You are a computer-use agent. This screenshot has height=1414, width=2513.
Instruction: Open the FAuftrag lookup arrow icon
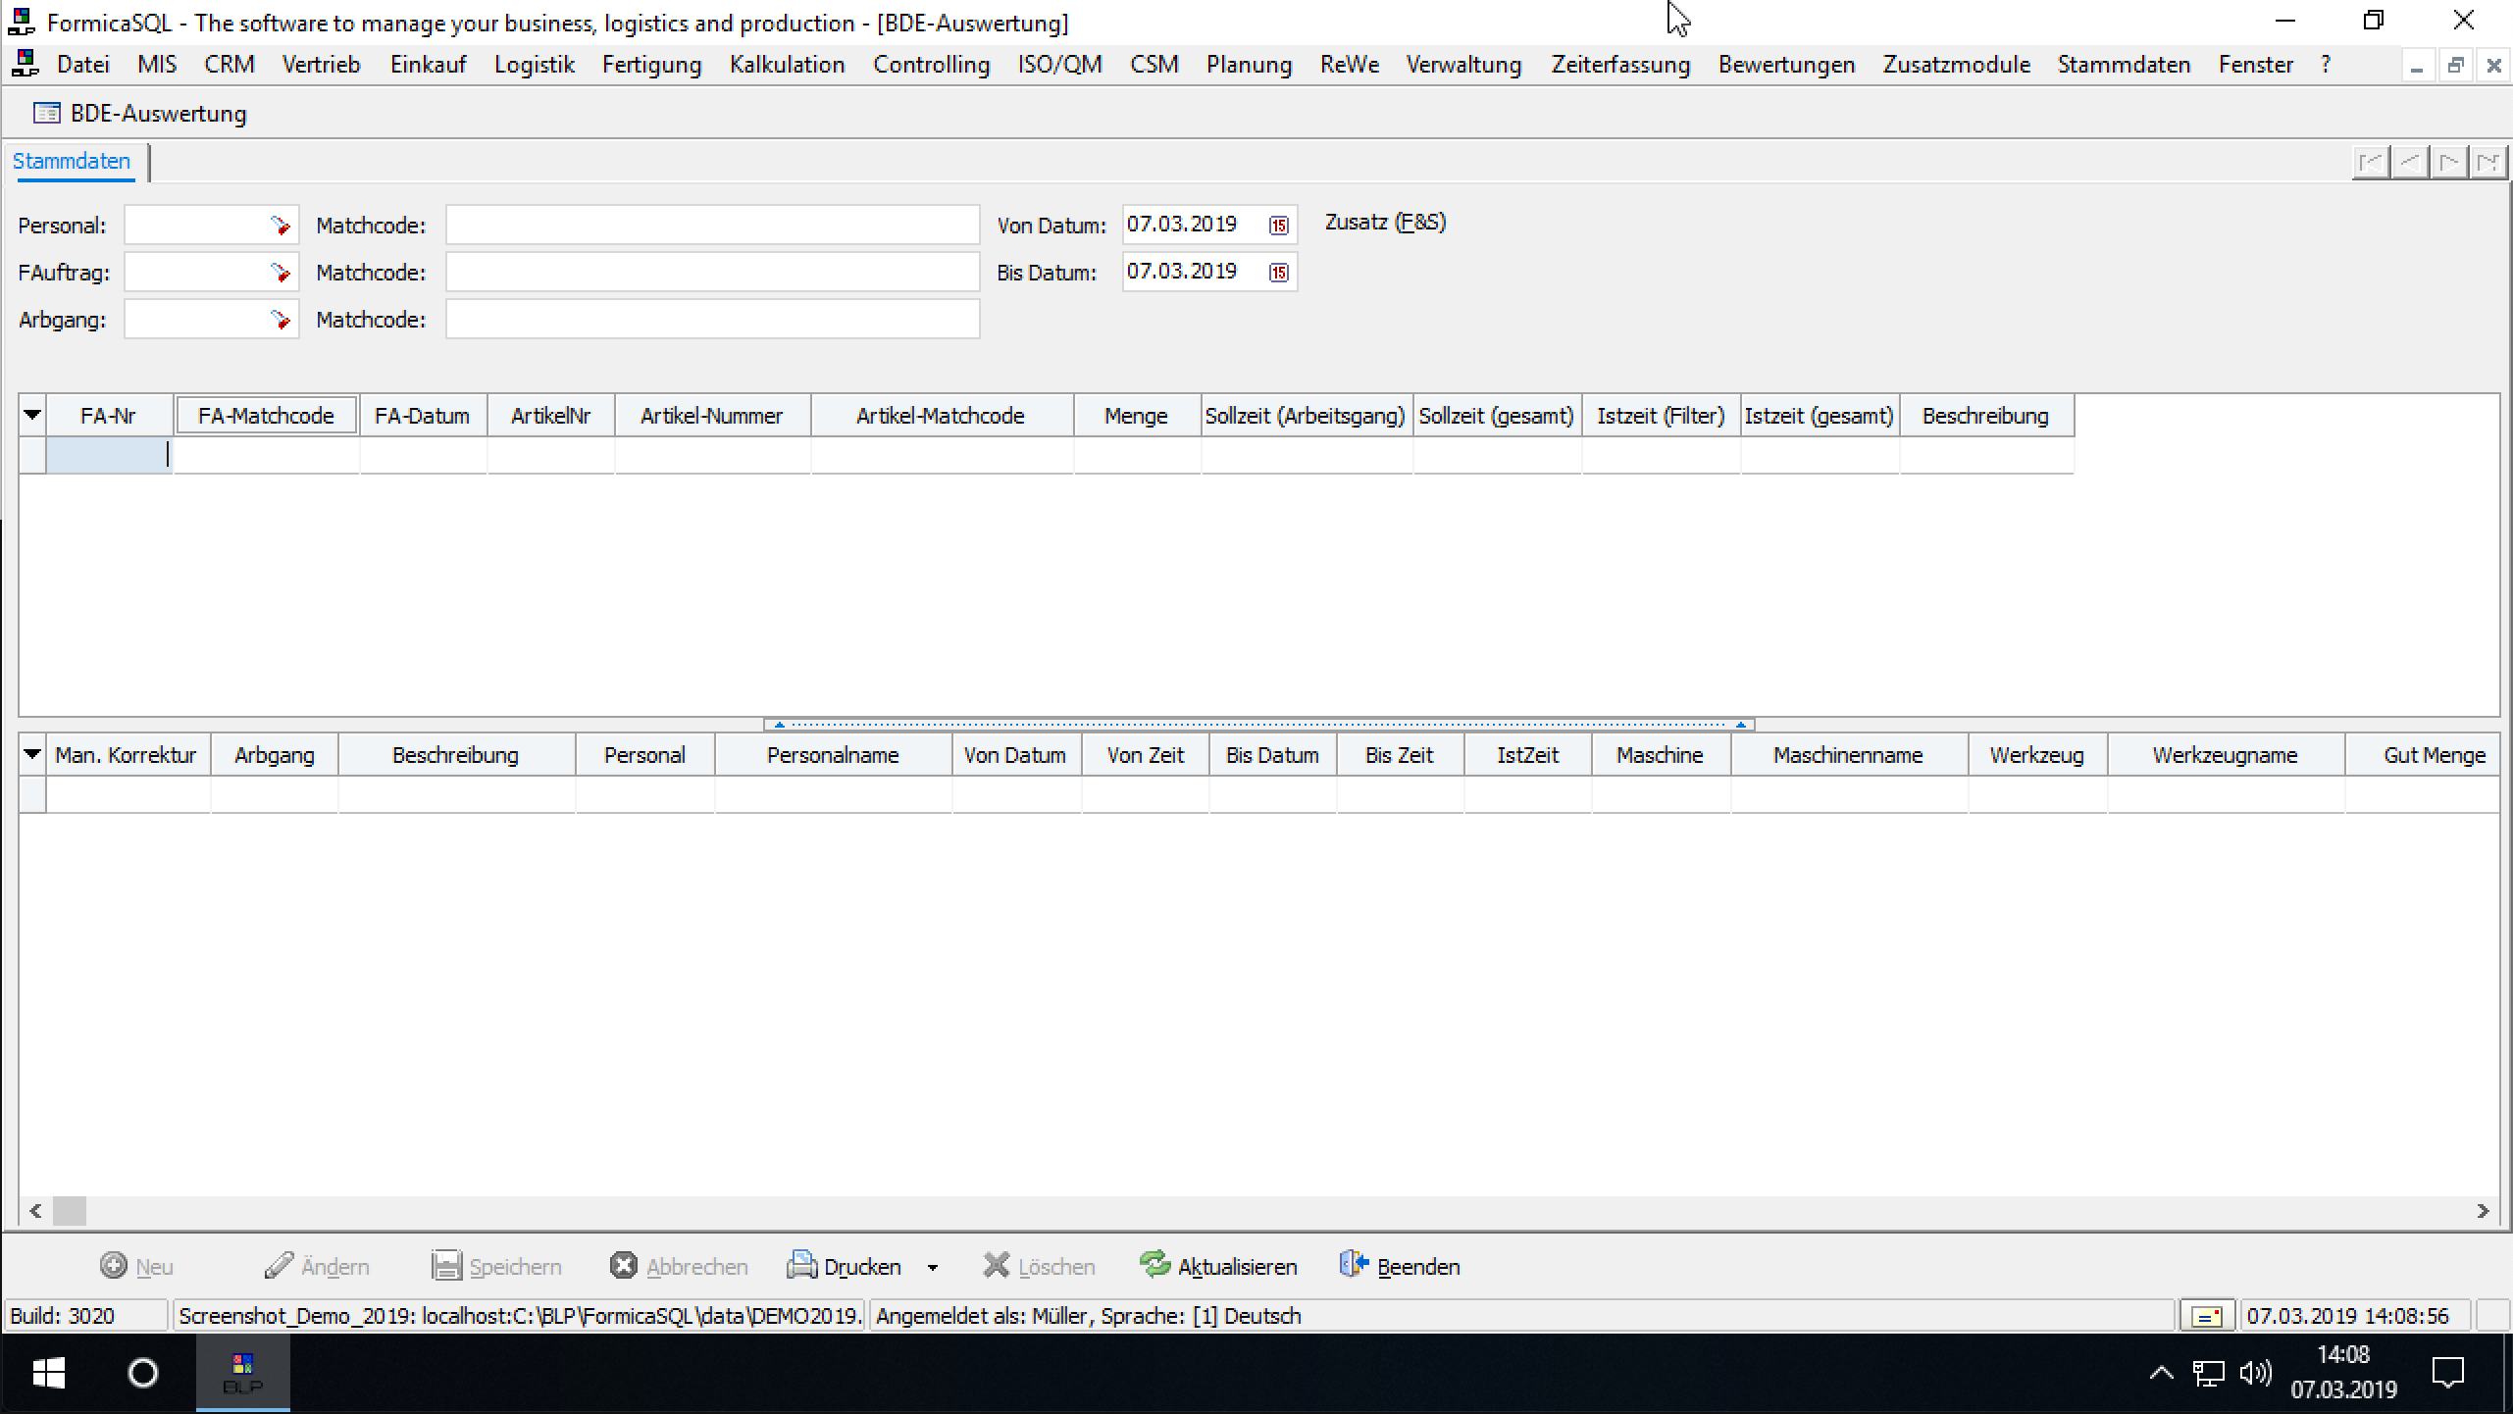(281, 273)
